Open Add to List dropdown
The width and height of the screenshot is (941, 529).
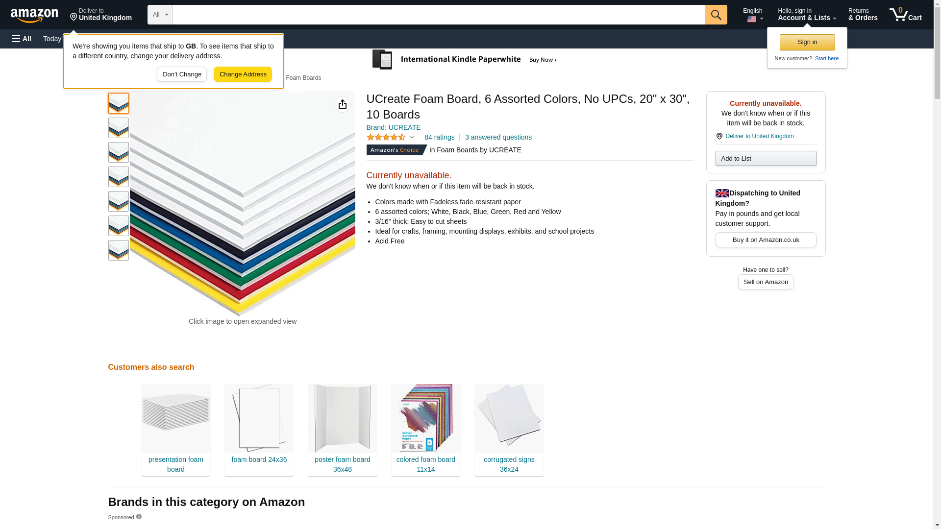(765, 159)
